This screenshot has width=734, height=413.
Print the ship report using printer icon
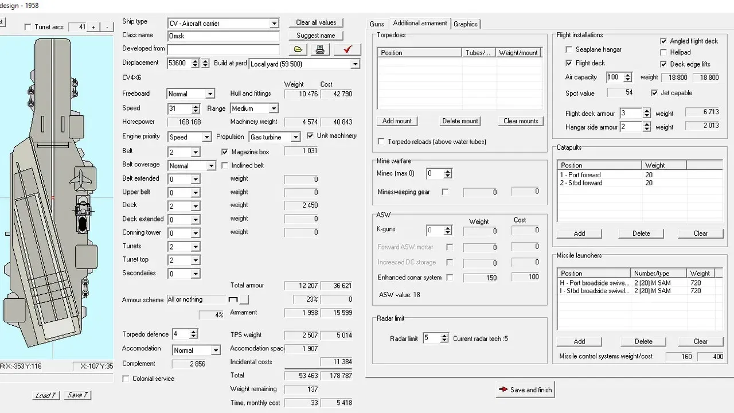click(x=320, y=49)
